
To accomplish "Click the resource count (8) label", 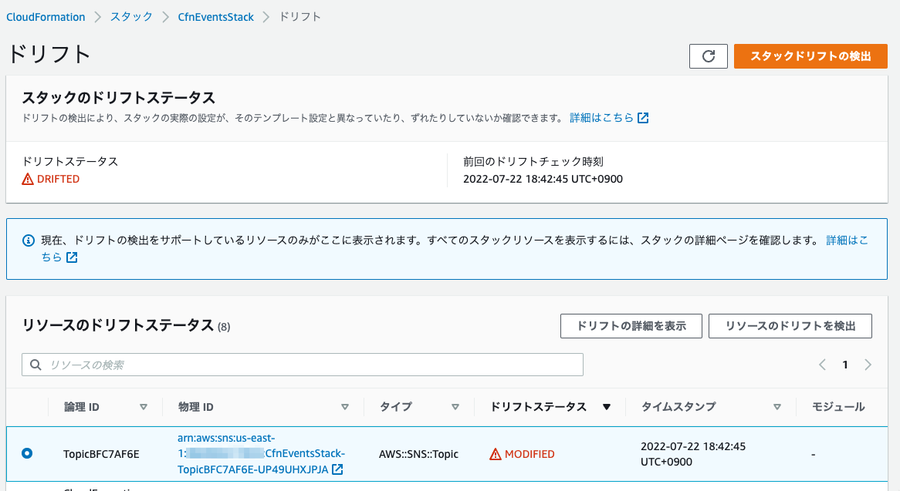I will pyautogui.click(x=224, y=327).
